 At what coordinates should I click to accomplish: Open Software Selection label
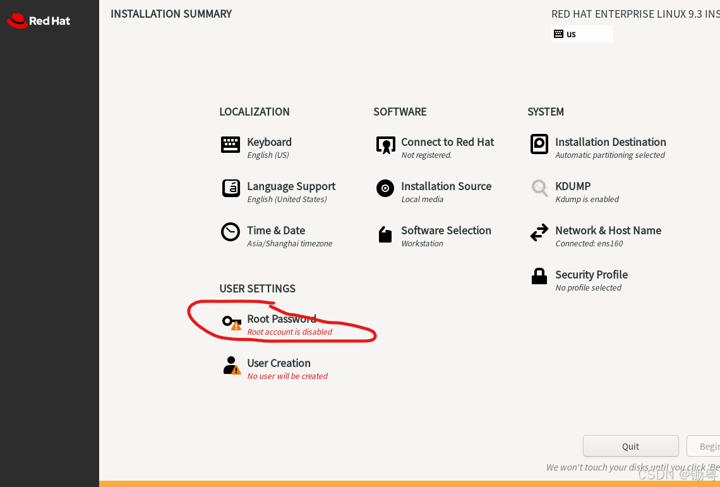(446, 230)
